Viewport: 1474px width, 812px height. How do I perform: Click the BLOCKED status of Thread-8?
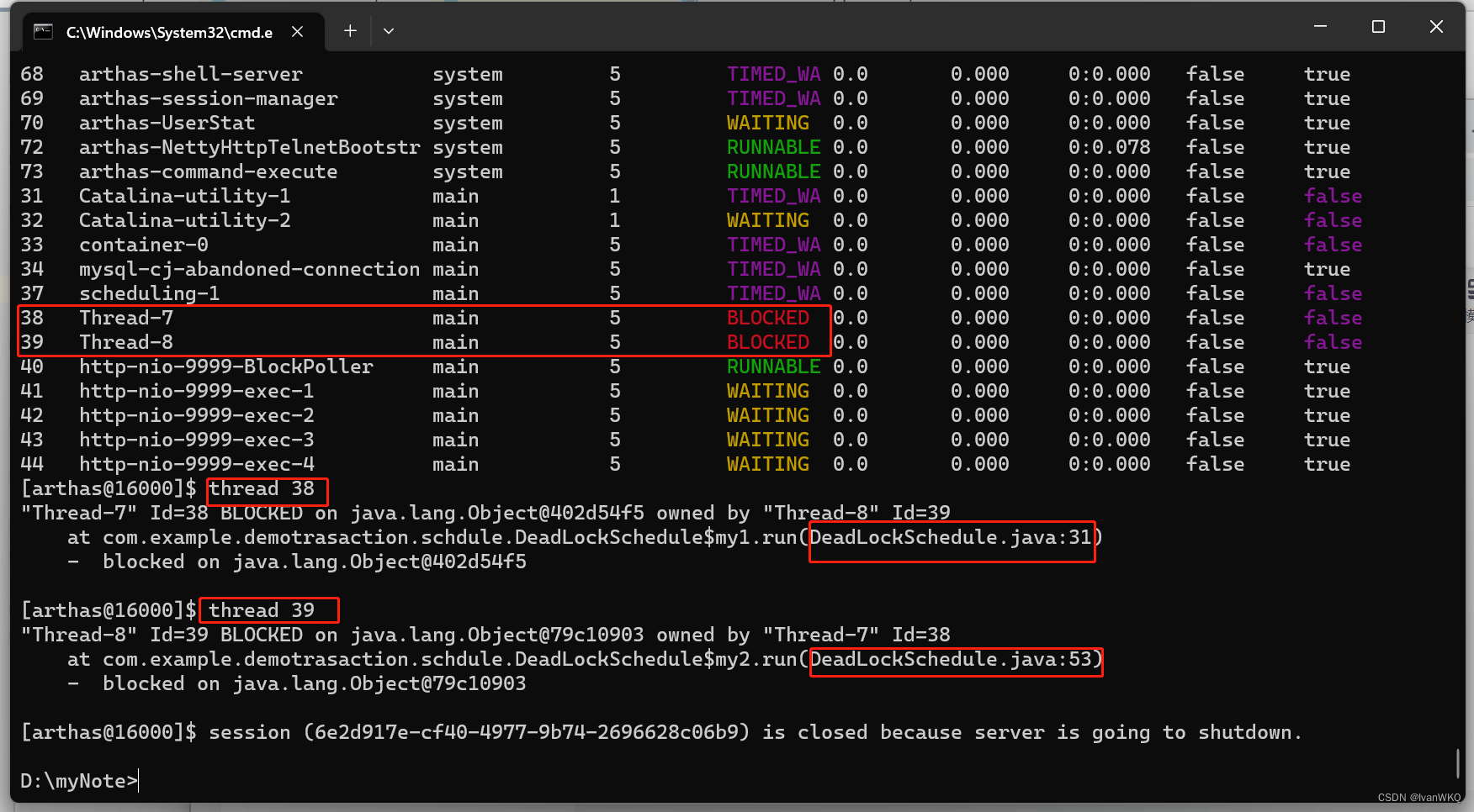pos(768,342)
